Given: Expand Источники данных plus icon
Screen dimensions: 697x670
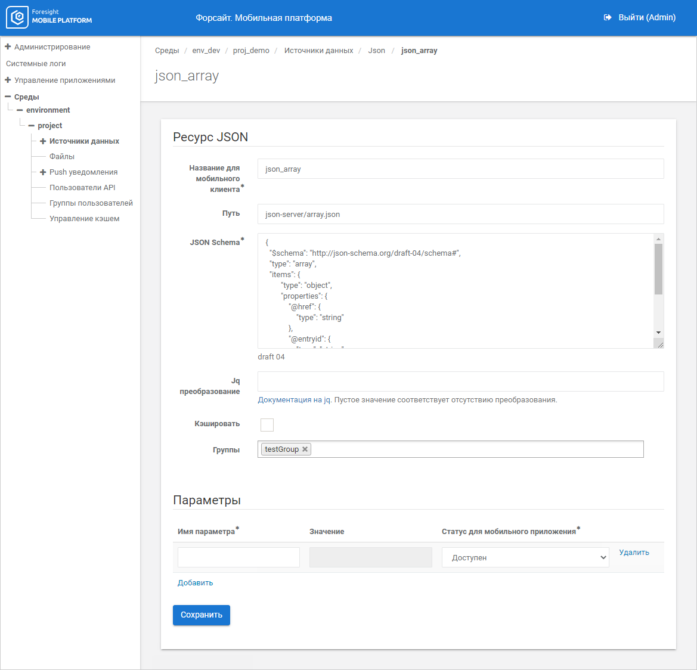Looking at the screenshot, I should 43,141.
